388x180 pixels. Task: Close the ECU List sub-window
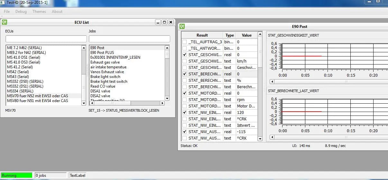point(171,22)
